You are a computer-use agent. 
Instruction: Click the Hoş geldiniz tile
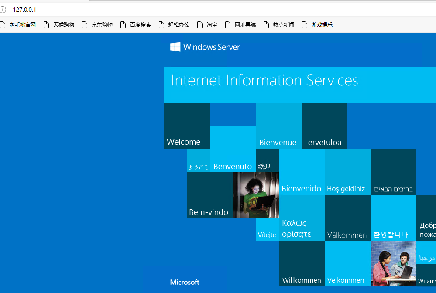(347, 172)
